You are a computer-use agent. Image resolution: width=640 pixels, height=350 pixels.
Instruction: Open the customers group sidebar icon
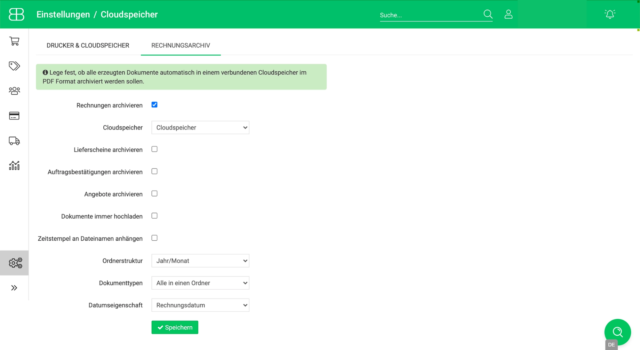click(14, 91)
